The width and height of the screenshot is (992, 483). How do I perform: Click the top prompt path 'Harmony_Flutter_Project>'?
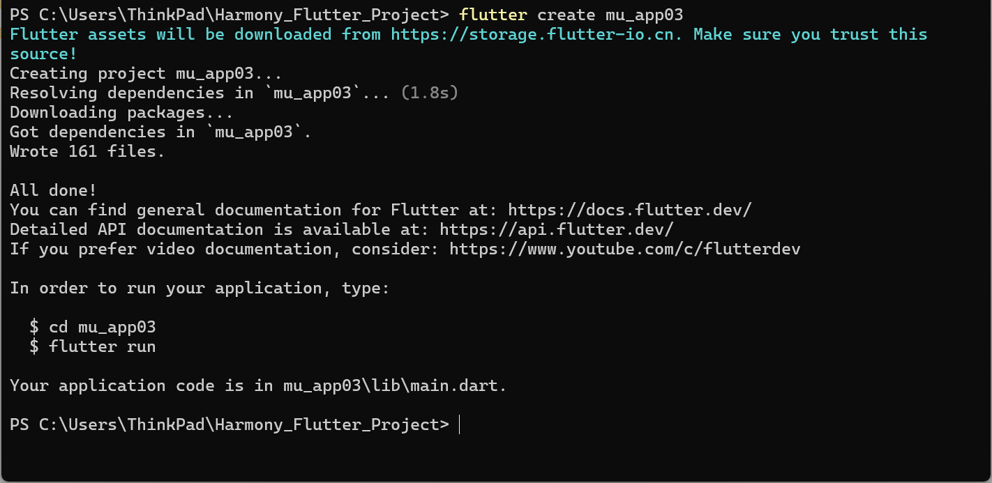(x=331, y=15)
